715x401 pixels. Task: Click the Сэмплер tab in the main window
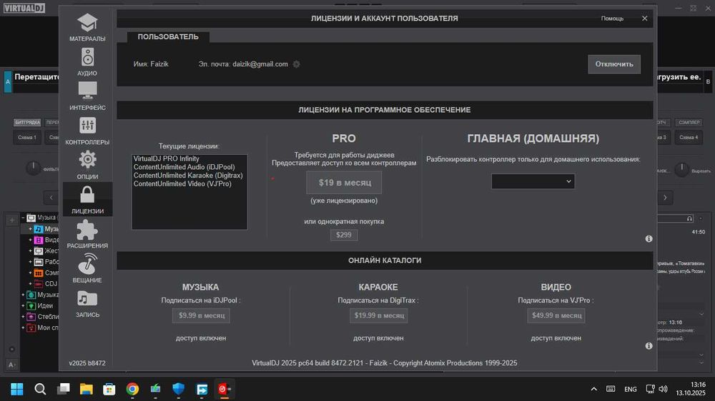[689, 123]
